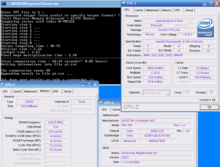Click the L1 Data value '16 KBytes'
This screenshot has height=167, width=220.
[203, 68]
